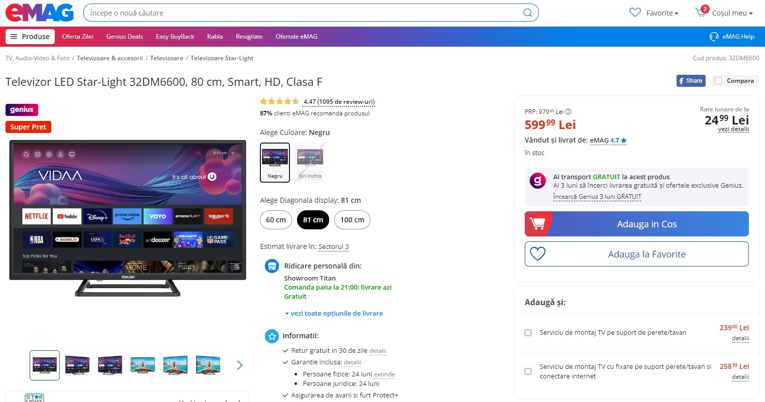
Task: Open the Televizoare breadcrumb link
Action: point(166,58)
